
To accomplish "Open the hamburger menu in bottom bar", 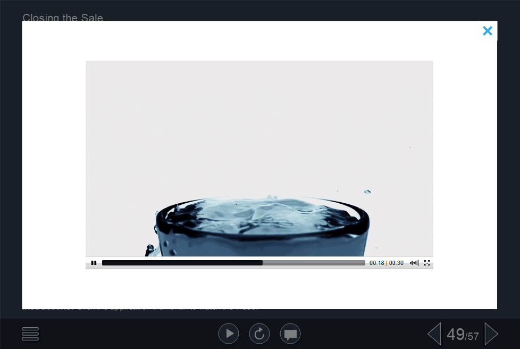I will pyautogui.click(x=30, y=334).
